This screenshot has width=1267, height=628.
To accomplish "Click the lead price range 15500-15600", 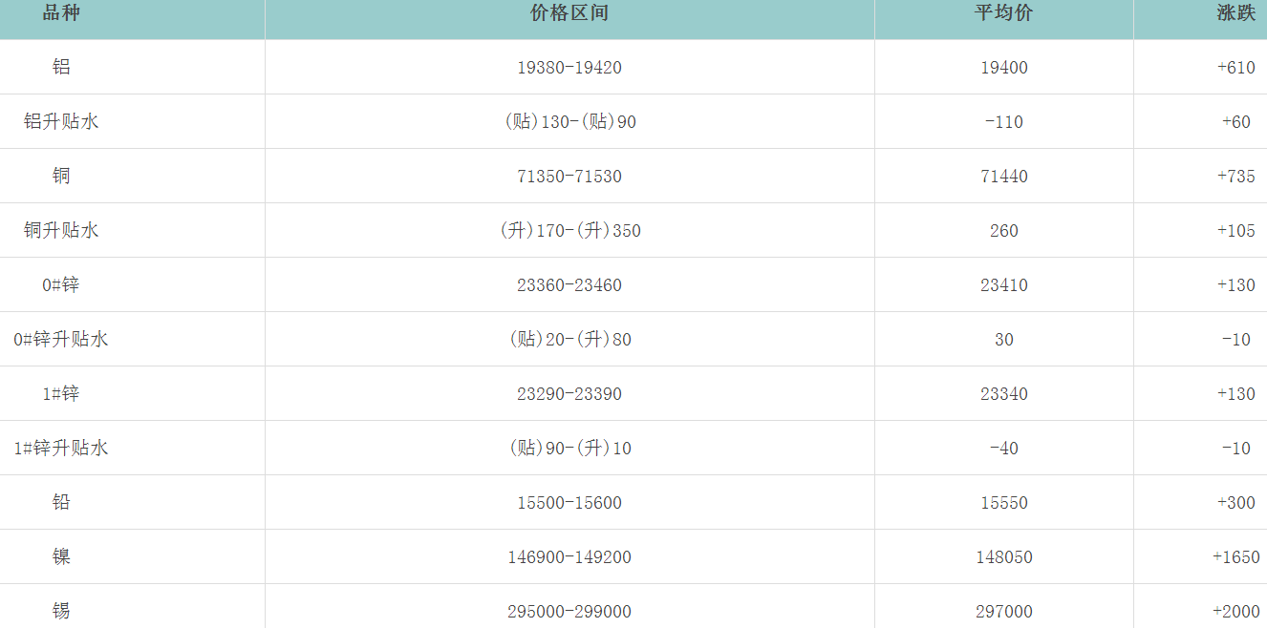I will [569, 503].
